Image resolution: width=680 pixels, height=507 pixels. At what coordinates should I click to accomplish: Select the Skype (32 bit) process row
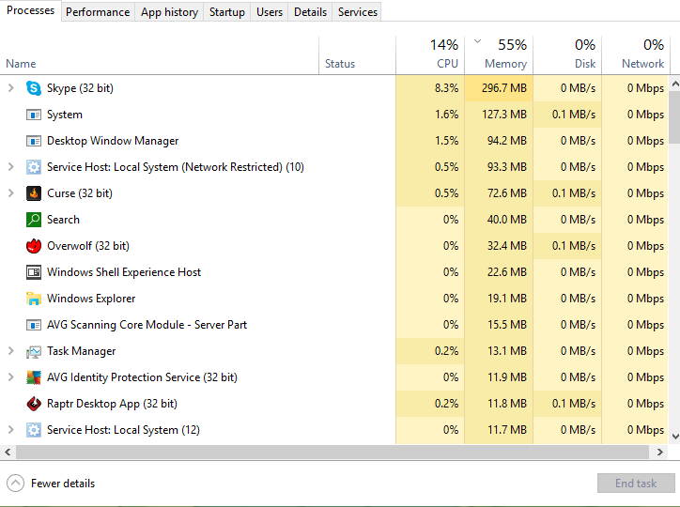tap(334, 88)
